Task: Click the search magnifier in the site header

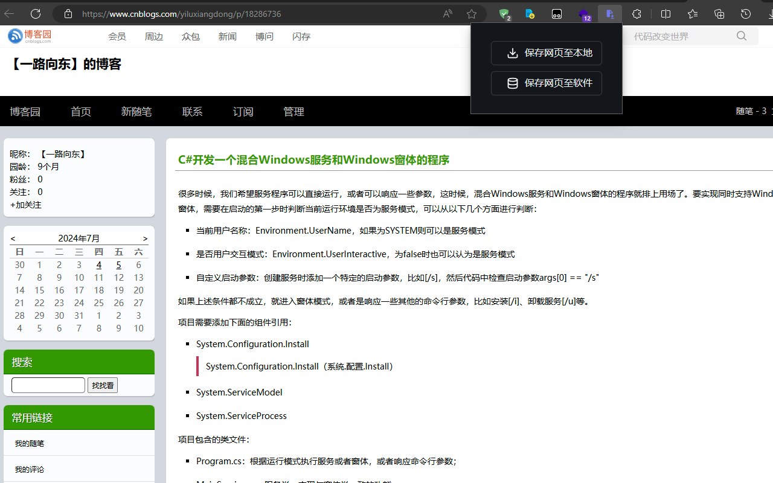Action: click(x=741, y=36)
